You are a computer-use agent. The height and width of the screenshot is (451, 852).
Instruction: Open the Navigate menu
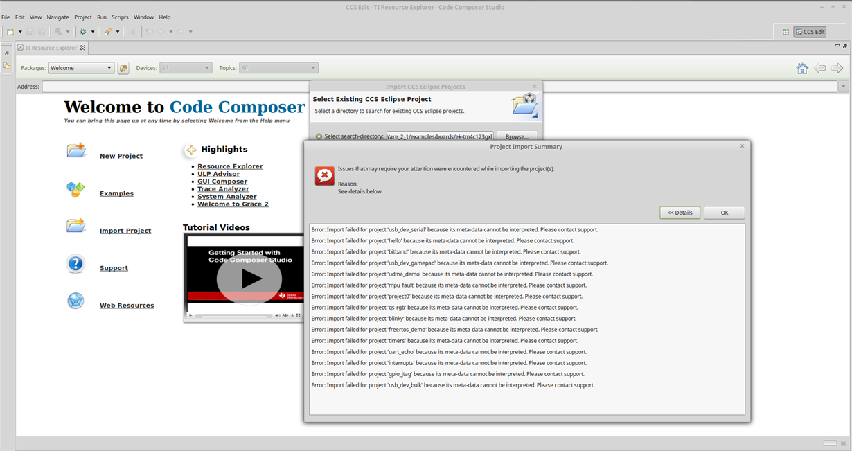(x=58, y=17)
